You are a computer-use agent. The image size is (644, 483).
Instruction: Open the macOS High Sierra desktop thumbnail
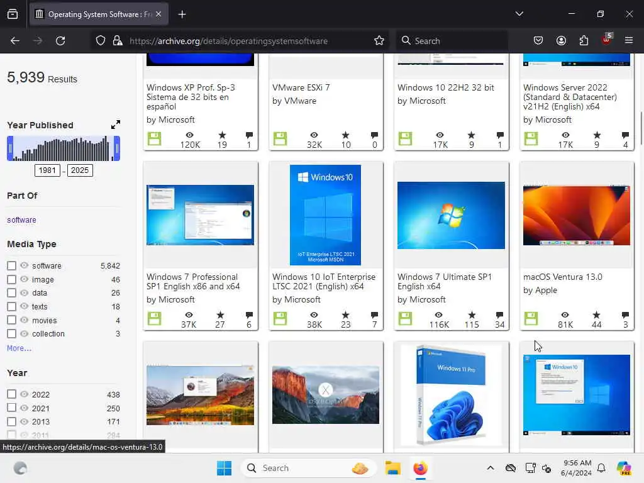point(201,395)
